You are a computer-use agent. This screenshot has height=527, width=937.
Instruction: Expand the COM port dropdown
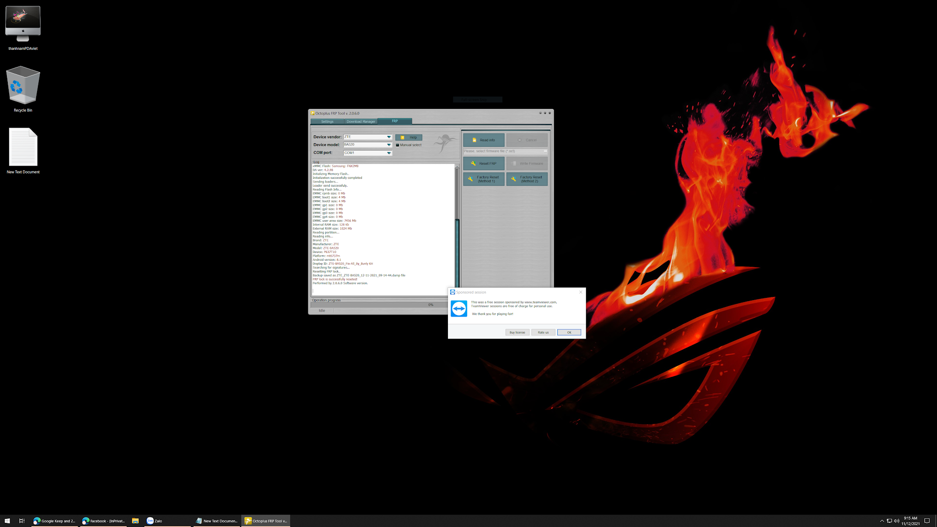pos(389,153)
